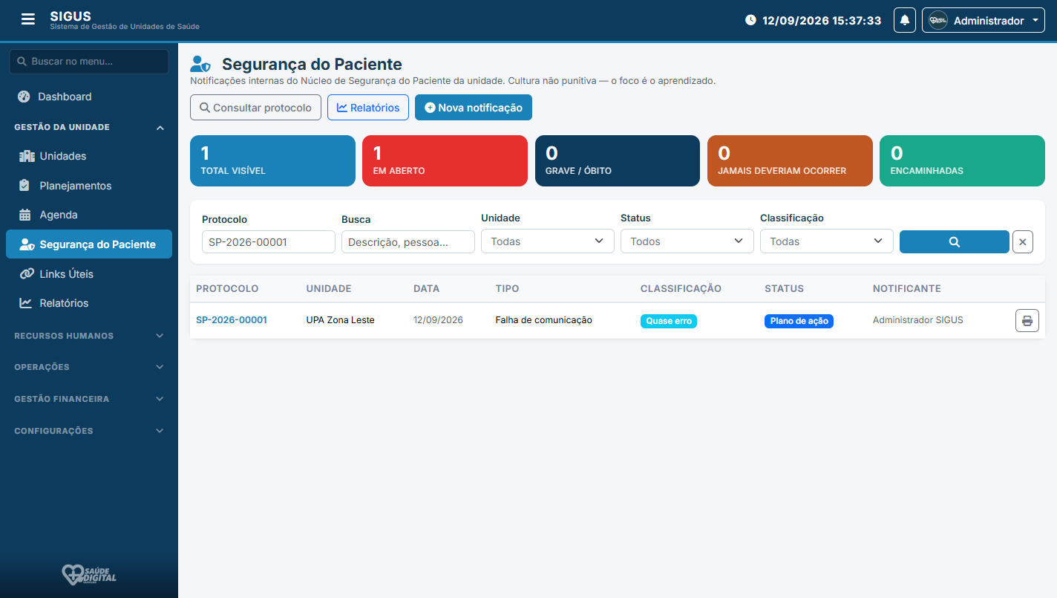The width and height of the screenshot is (1057, 598).
Task: Open Relatórios in the sidebar menu
Action: (89, 303)
